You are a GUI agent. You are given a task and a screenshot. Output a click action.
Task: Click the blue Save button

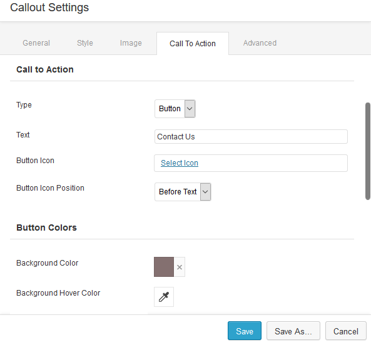click(245, 331)
